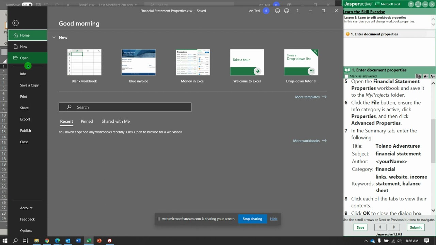This screenshot has width=436, height=245.
Task: Open Jasperactive help icon
Action: coord(411,4)
